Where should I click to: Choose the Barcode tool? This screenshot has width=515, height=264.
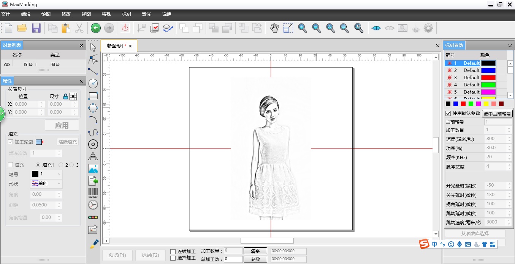[x=93, y=192]
